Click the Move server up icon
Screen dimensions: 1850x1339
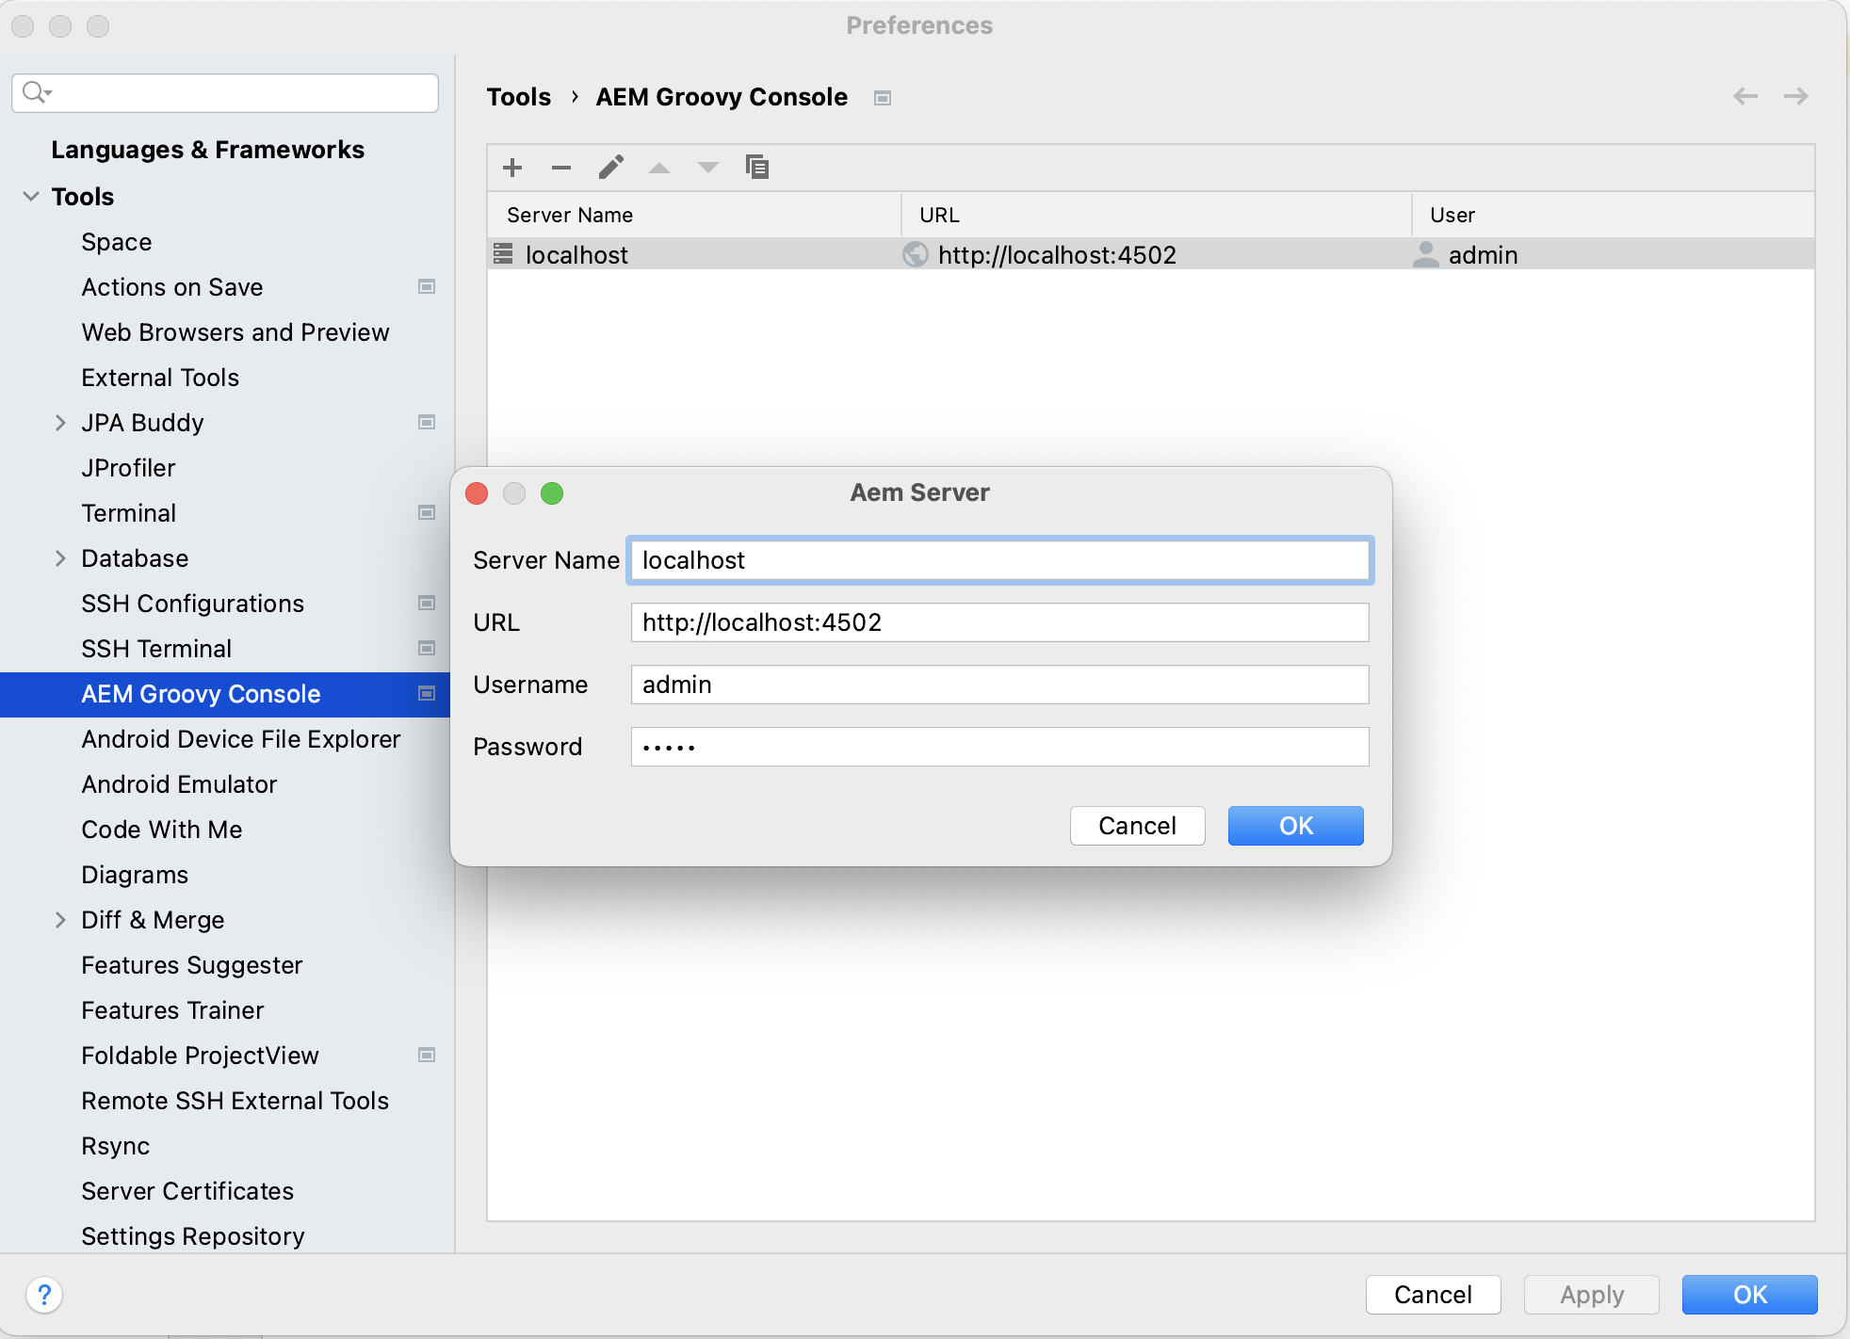tap(657, 168)
